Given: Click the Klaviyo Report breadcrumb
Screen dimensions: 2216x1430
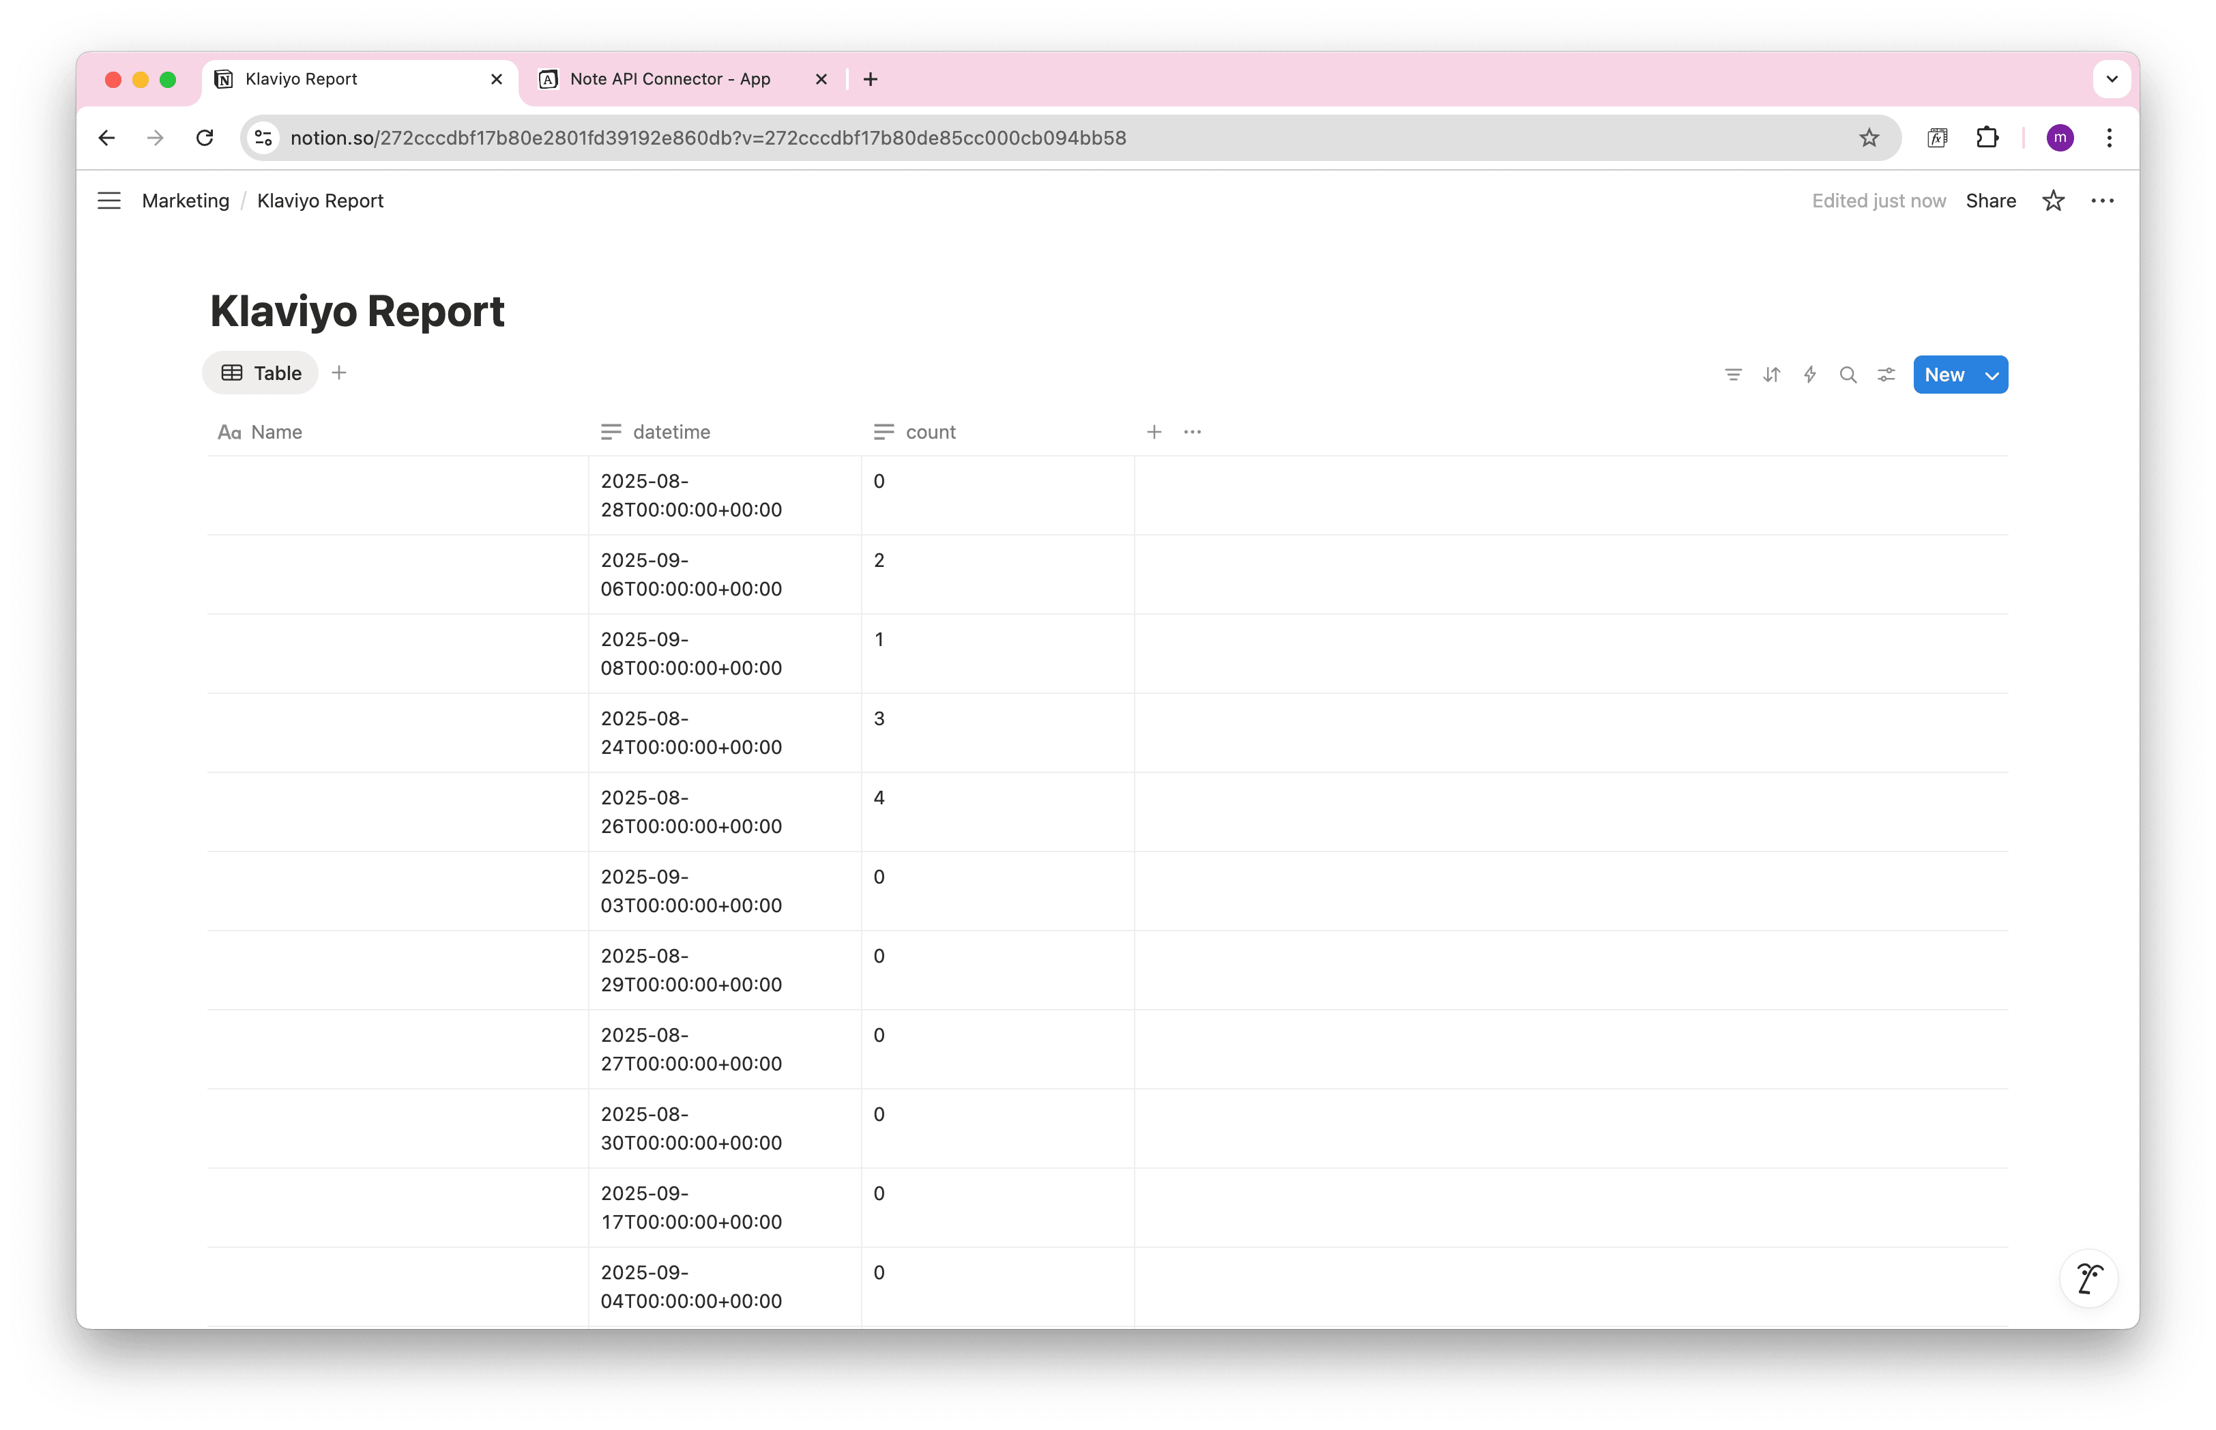Looking at the screenshot, I should tap(320, 201).
